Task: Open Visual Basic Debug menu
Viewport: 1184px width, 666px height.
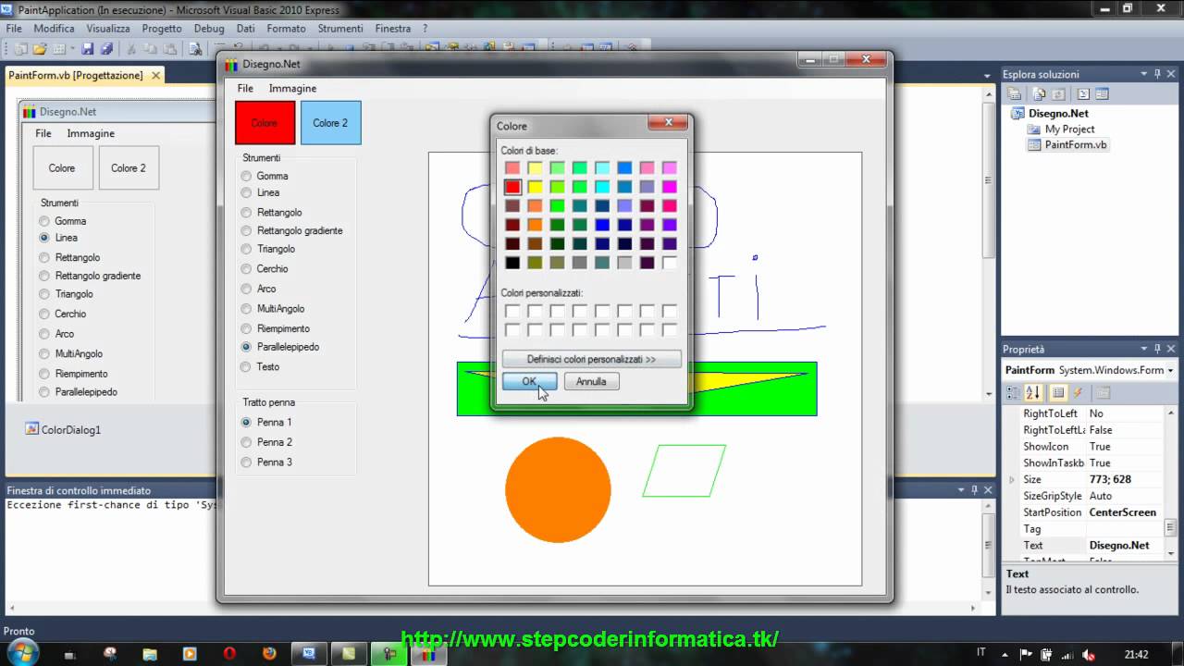Action: click(209, 29)
